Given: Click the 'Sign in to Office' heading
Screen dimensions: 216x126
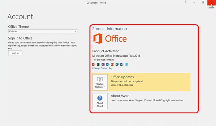Looking at the screenshot, I should pyautogui.click(x=20, y=38).
